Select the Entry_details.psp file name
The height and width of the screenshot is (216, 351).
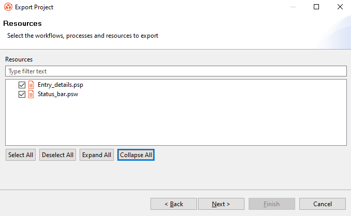60,85
